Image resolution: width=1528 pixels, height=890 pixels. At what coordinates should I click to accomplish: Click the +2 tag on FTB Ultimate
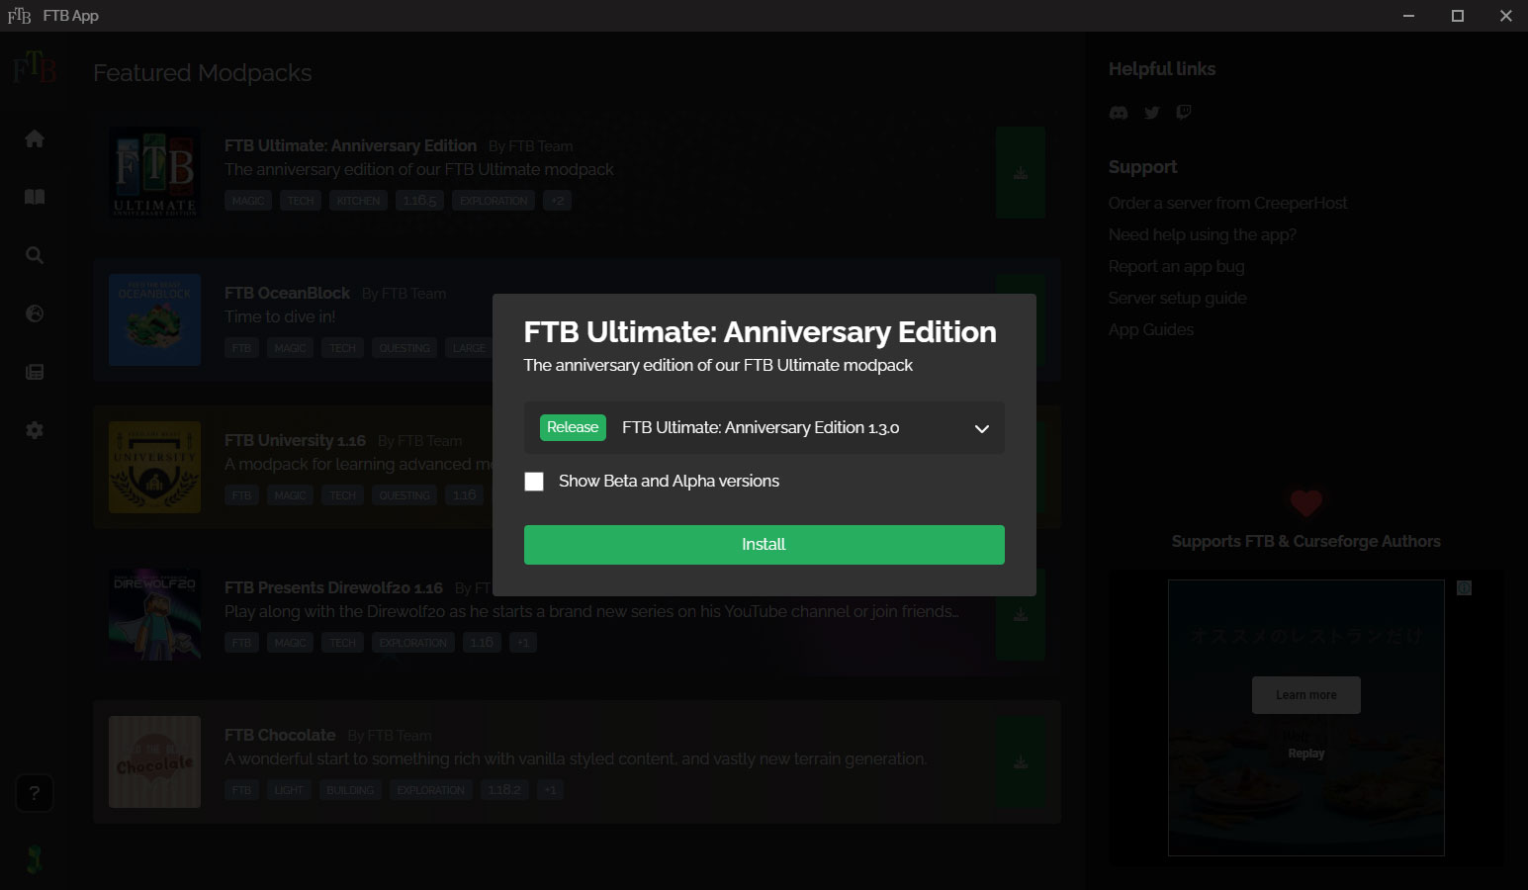tap(558, 201)
